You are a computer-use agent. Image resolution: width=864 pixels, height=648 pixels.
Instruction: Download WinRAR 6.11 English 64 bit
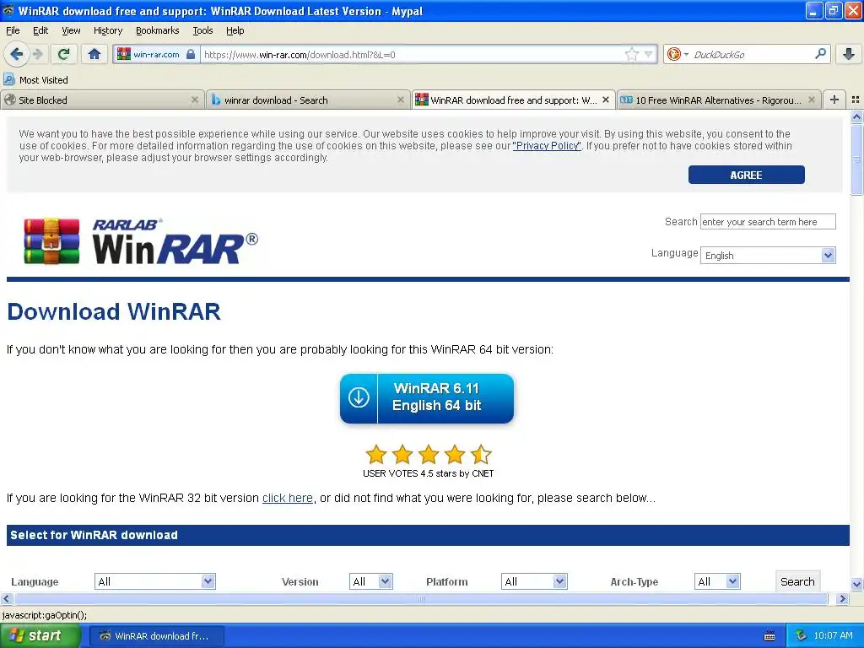point(426,398)
